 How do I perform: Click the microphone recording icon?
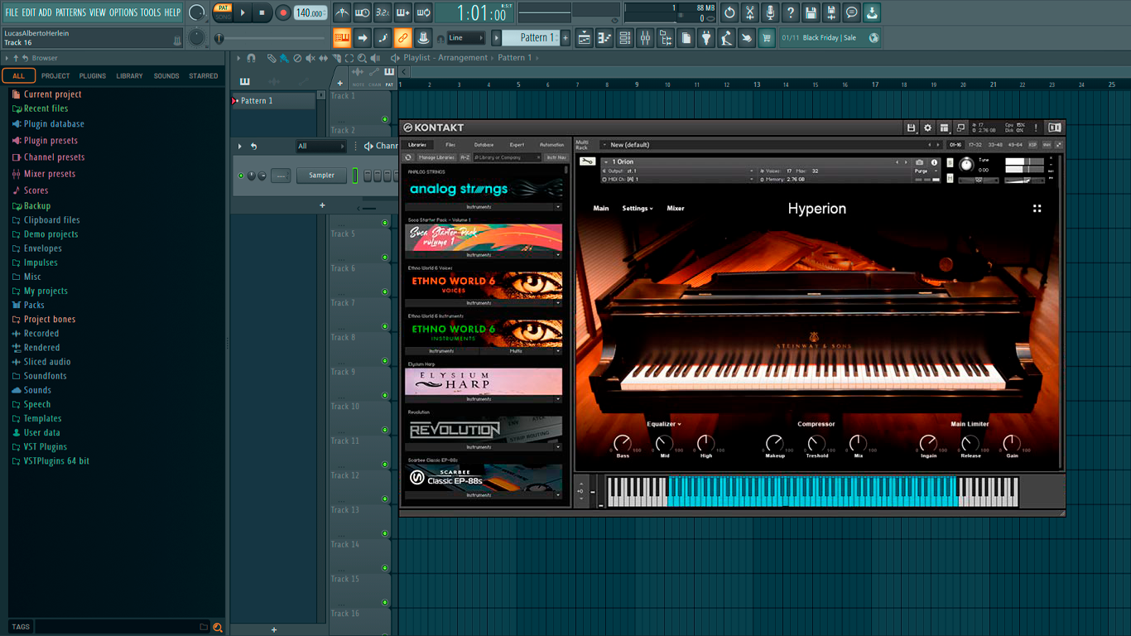point(770,12)
